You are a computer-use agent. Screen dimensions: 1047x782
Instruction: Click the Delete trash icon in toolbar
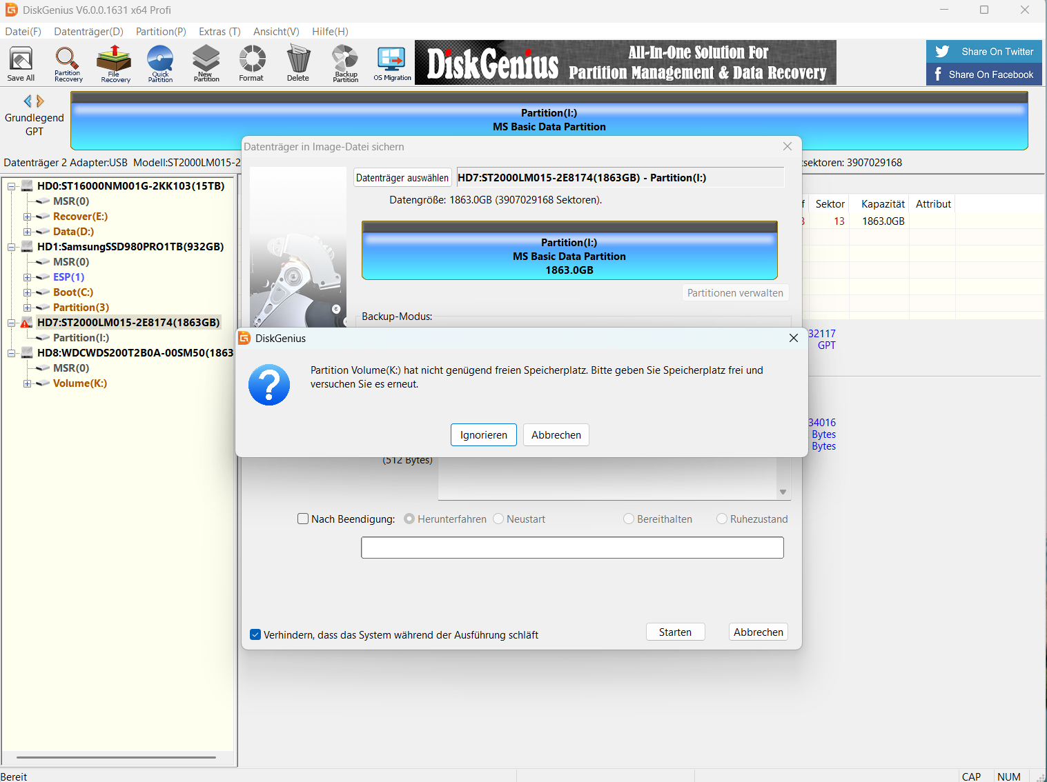point(298,63)
